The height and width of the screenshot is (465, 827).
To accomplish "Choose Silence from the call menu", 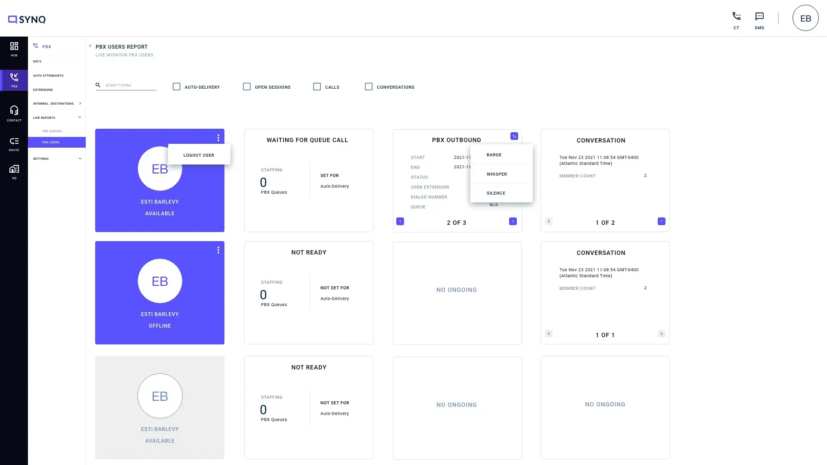I will 501,193.
